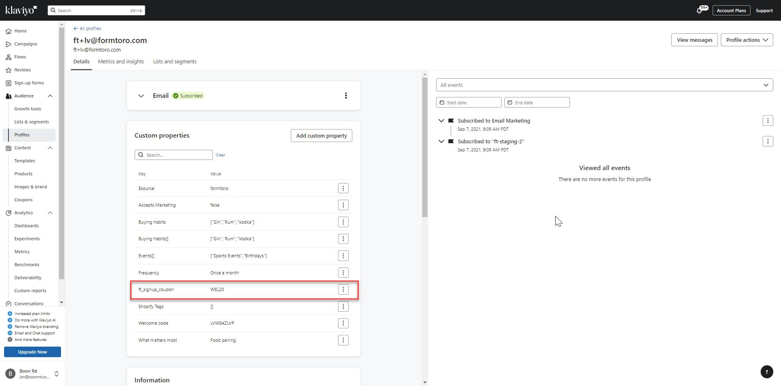Select the Details tab
Screen dimensions: 781x386
81,62
